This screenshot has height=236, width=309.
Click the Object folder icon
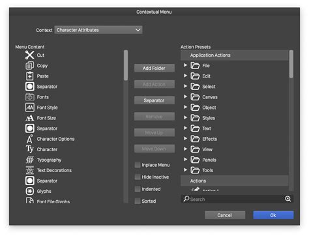pyautogui.click(x=195, y=108)
